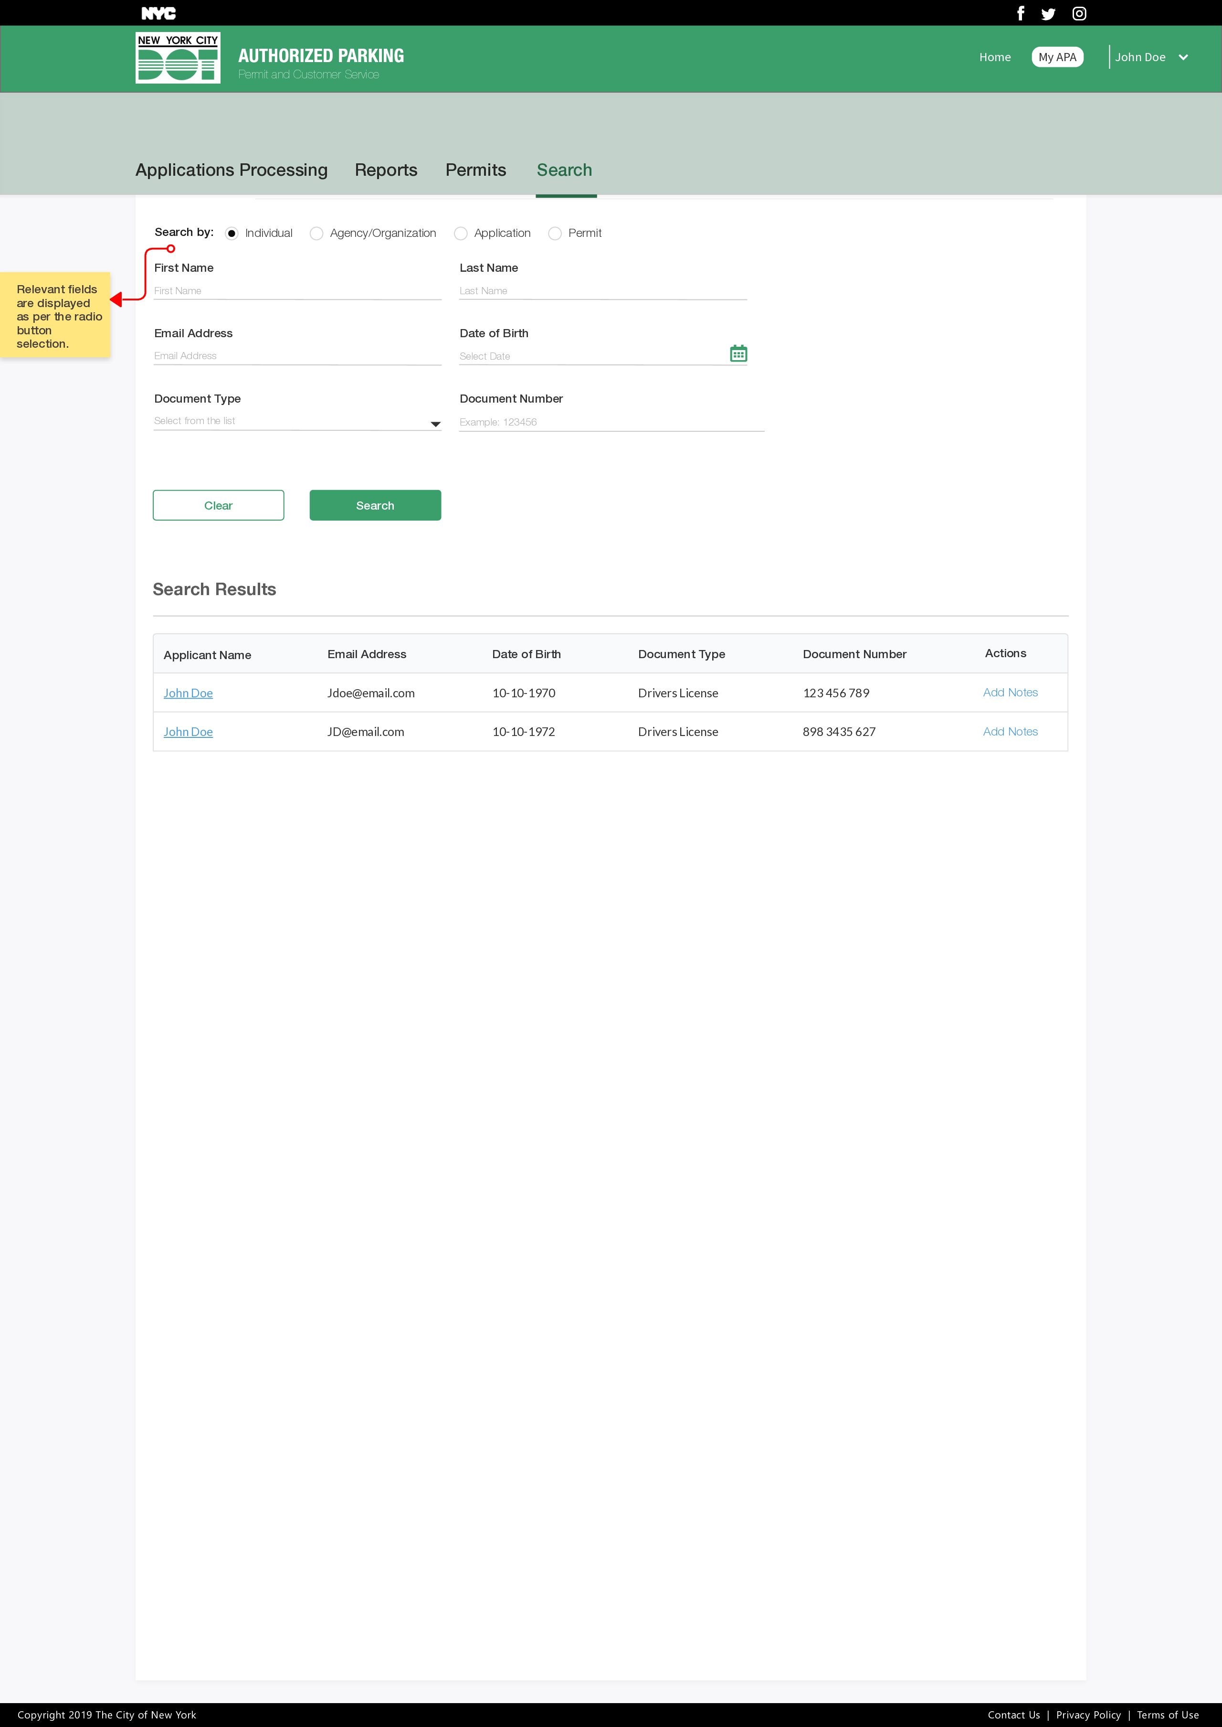Select the Permit radio button

[555, 234]
